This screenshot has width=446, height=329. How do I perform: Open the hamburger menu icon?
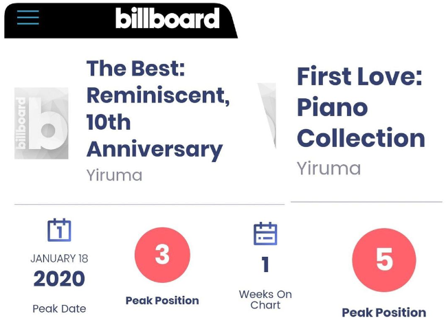pos(28,17)
